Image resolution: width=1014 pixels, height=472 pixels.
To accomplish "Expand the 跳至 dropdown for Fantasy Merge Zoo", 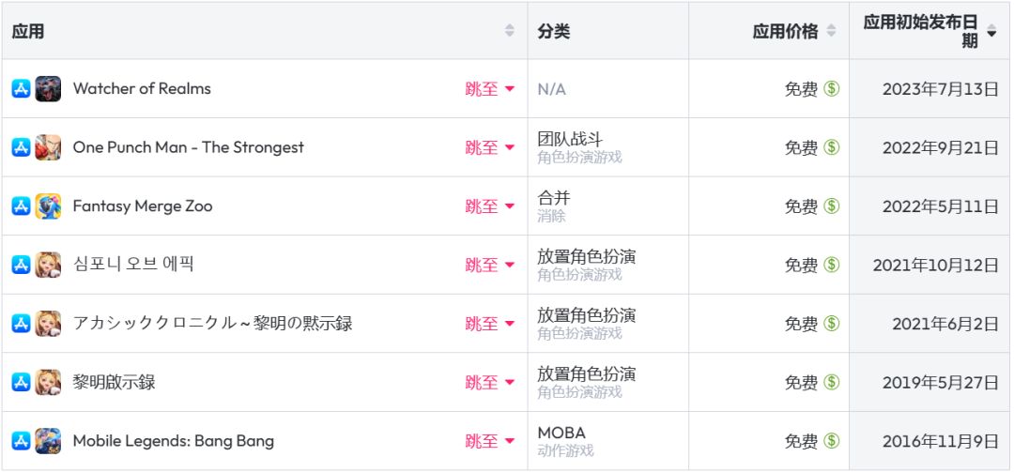I will click(490, 206).
